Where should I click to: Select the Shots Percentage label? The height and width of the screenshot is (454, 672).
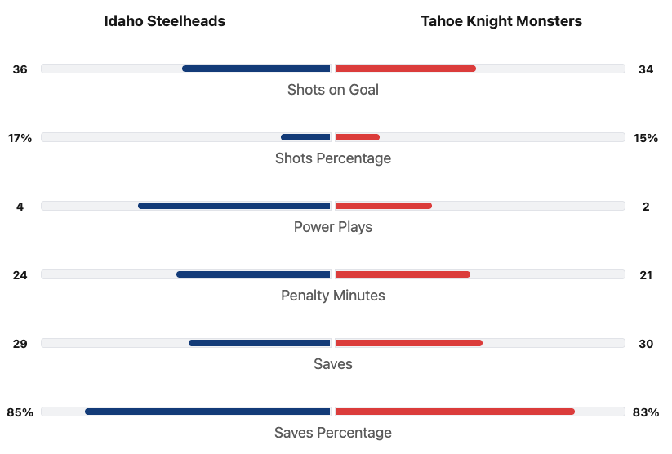pos(332,158)
